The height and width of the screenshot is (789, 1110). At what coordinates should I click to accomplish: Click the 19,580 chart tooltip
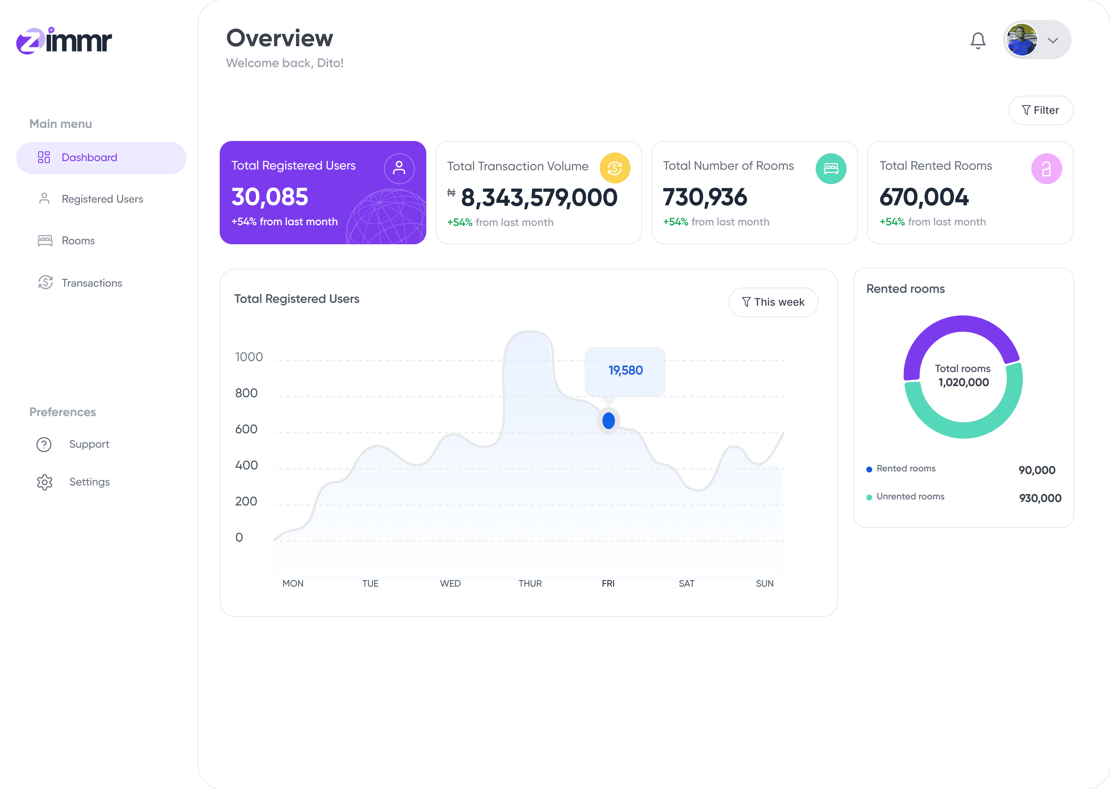click(x=625, y=371)
